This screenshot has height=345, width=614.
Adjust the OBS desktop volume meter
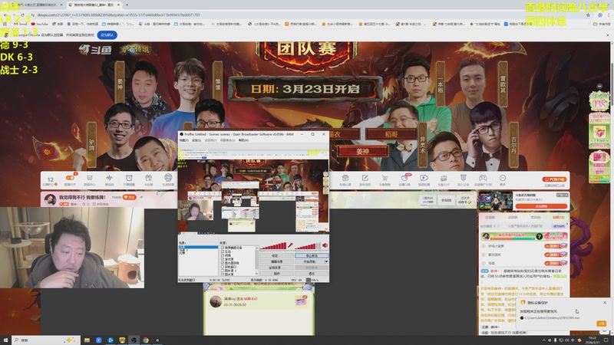(x=308, y=245)
